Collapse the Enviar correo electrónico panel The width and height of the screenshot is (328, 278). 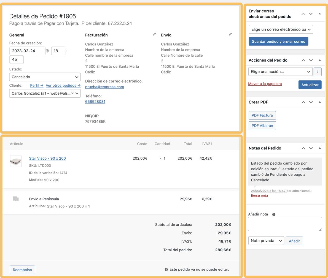[319, 13]
